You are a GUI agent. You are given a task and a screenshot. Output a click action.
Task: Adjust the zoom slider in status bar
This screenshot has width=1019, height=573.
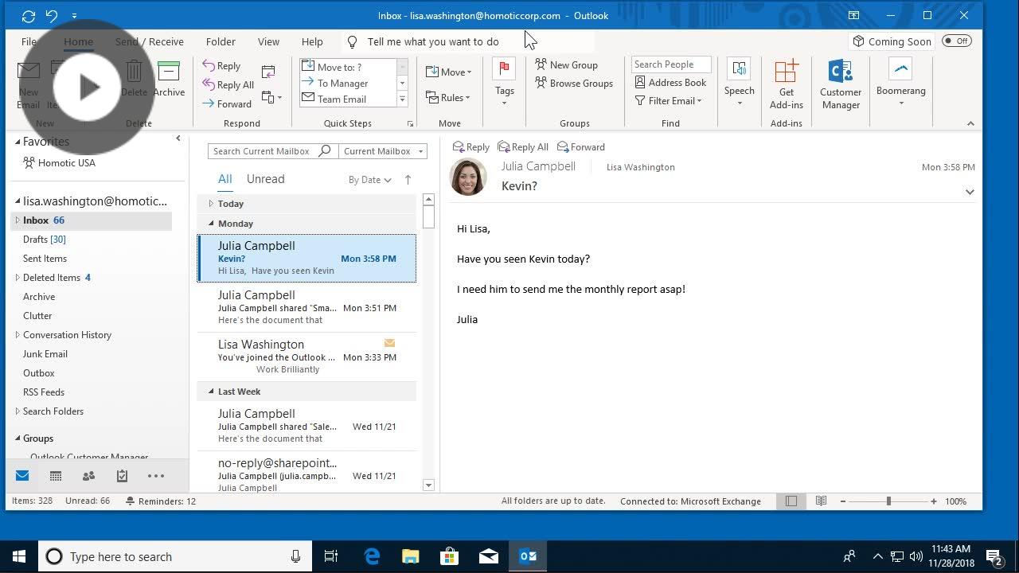[888, 501]
